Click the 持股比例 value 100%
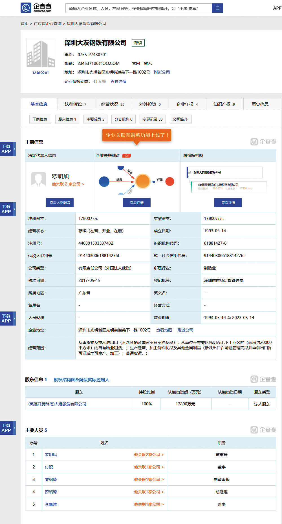 [x=147, y=404]
